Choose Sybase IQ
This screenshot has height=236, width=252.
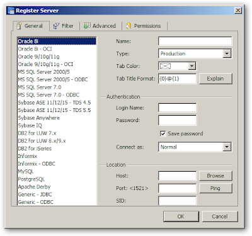tap(57, 125)
